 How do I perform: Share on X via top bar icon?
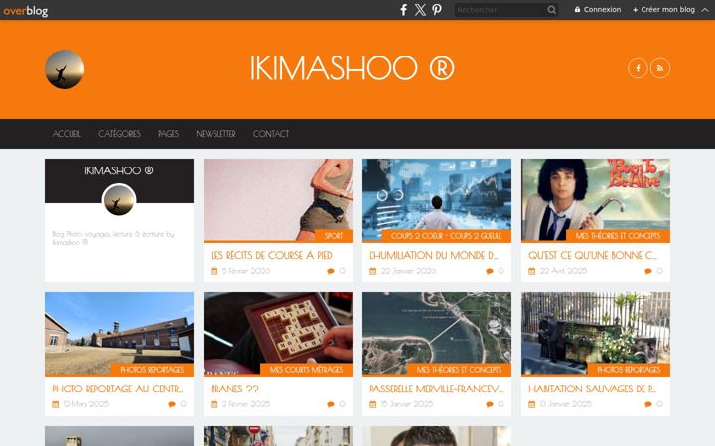420,10
